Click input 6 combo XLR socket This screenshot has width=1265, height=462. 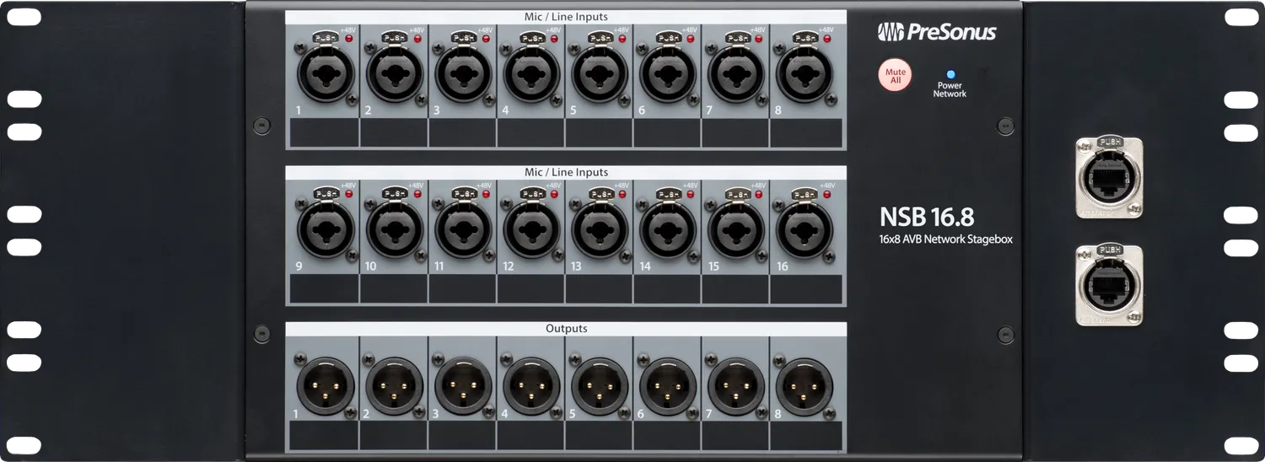pyautogui.click(x=668, y=73)
